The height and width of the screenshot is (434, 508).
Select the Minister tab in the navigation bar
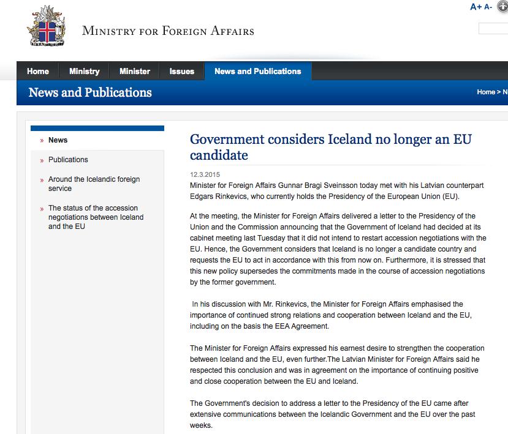[135, 72]
